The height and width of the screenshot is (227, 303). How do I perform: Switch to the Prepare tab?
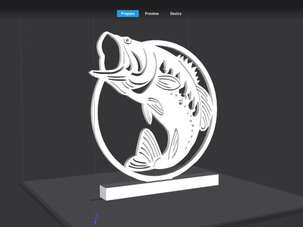point(128,14)
